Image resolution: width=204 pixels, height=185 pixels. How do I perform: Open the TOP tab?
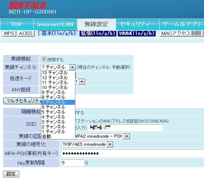[17, 24]
